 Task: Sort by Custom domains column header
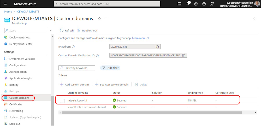78,93
